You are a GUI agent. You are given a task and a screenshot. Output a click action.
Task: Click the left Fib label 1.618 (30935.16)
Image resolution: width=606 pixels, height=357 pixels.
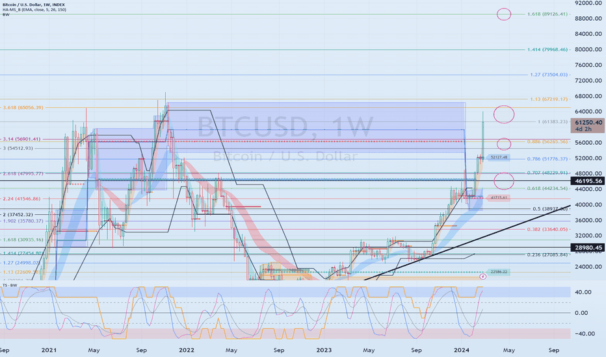(23, 240)
